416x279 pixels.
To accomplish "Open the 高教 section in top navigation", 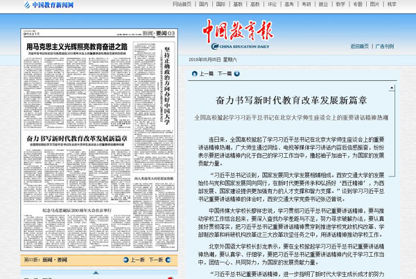I will pos(254,4).
